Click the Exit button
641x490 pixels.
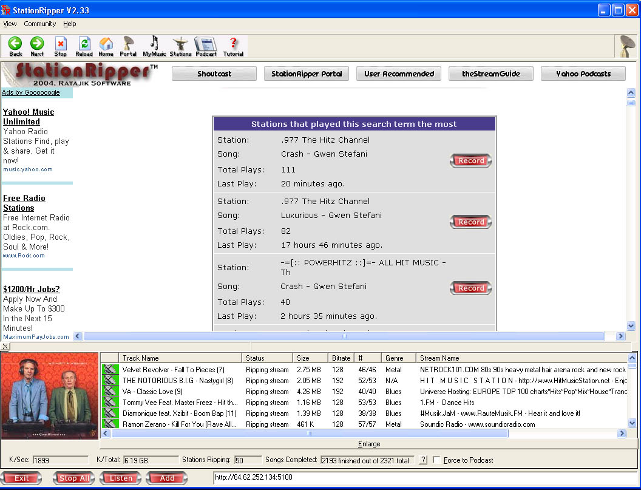point(21,478)
